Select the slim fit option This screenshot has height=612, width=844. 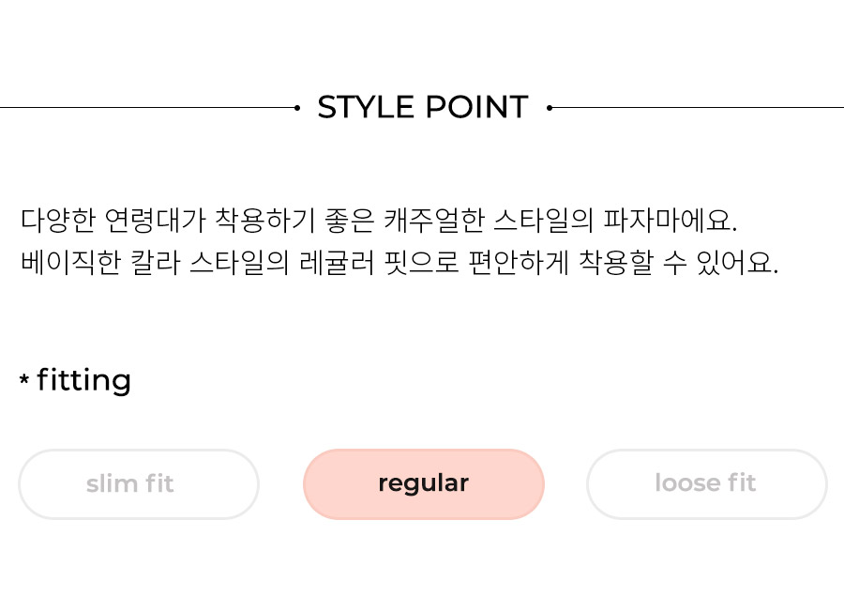click(x=139, y=483)
